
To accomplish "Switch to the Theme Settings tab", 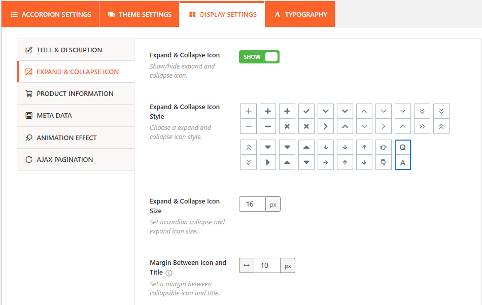I will pos(140,14).
